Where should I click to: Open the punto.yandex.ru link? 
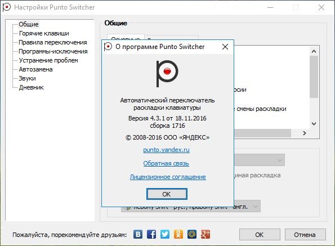coord(166,150)
